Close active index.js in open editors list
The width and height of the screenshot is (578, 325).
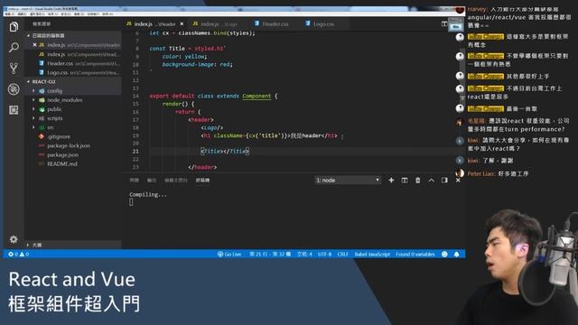click(34, 45)
